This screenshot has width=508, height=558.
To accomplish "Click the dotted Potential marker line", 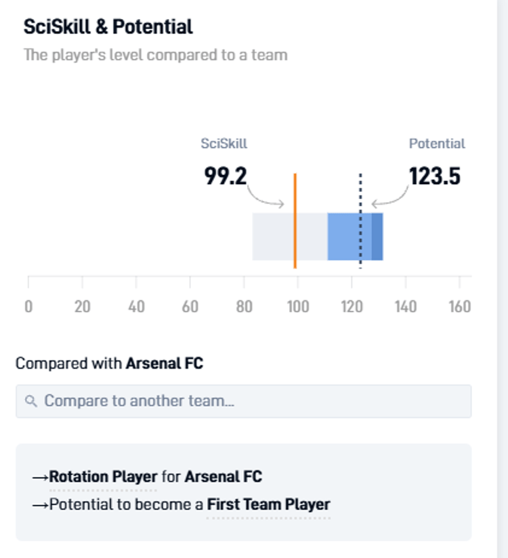I will pos(360,220).
